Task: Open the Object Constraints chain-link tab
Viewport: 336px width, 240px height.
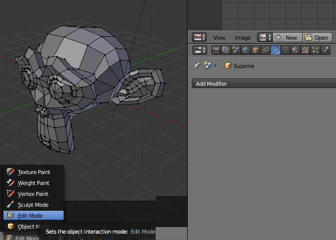Action: (265, 50)
